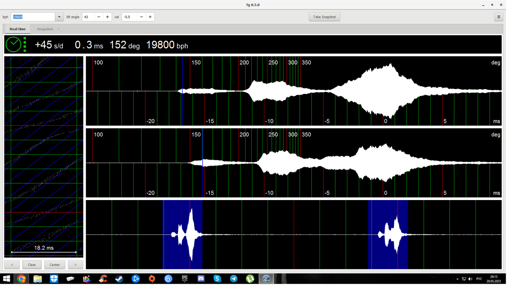Switch to the Snapshot tab
Screen dimensions: 508x286
pyautogui.click(x=45, y=29)
